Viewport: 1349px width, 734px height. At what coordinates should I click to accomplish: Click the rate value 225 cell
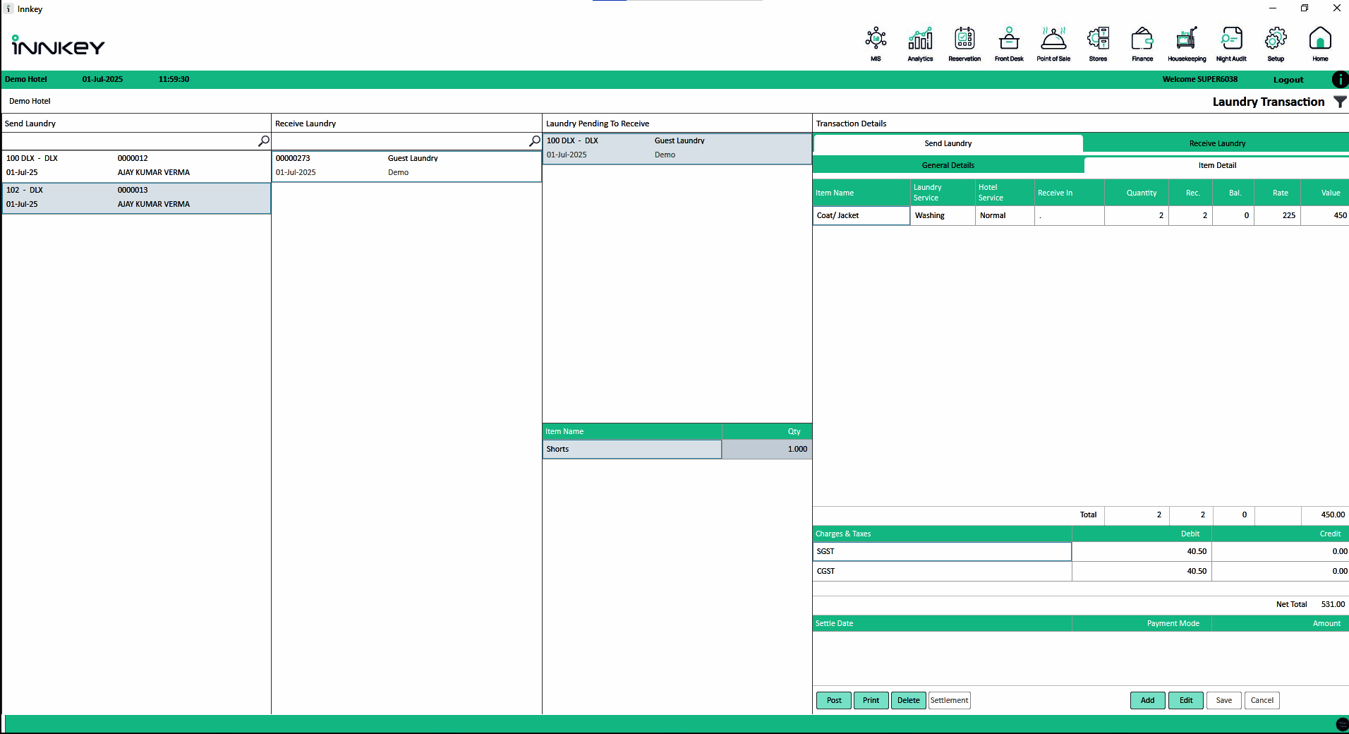pyautogui.click(x=1278, y=215)
